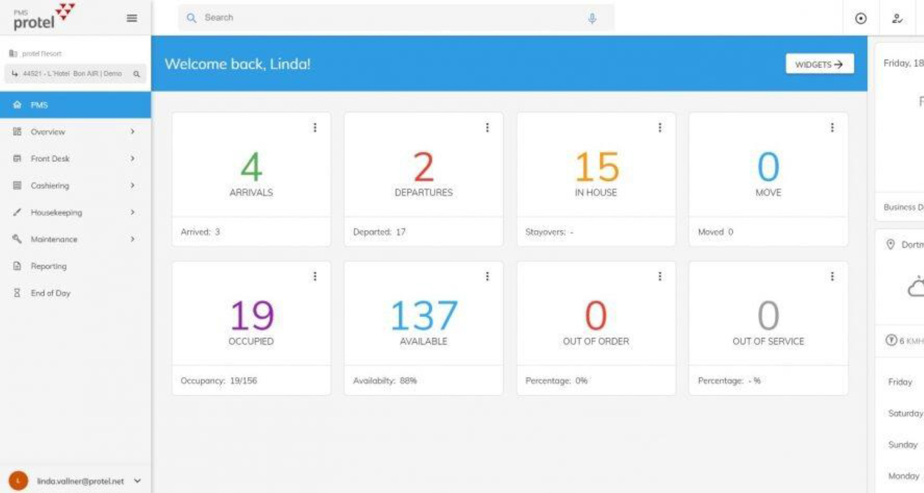Click the WIDGETS button

[819, 64]
